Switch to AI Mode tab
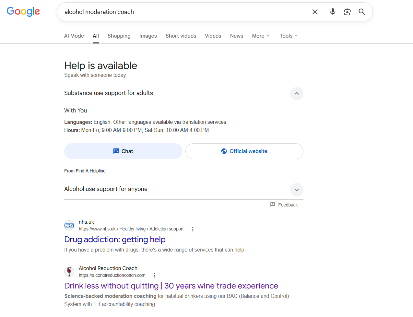Viewport: 413px width, 317px height. pyautogui.click(x=74, y=36)
